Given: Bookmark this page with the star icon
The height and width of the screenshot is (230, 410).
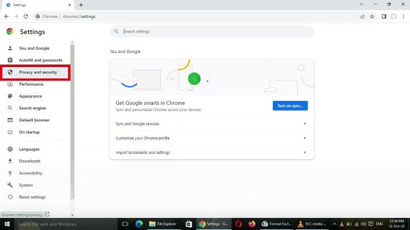Looking at the screenshot, I should click(x=372, y=17).
